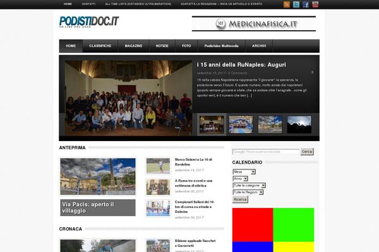Open Contatta la Redazione link
This screenshot has width=379, height=252.
pos(222,4)
